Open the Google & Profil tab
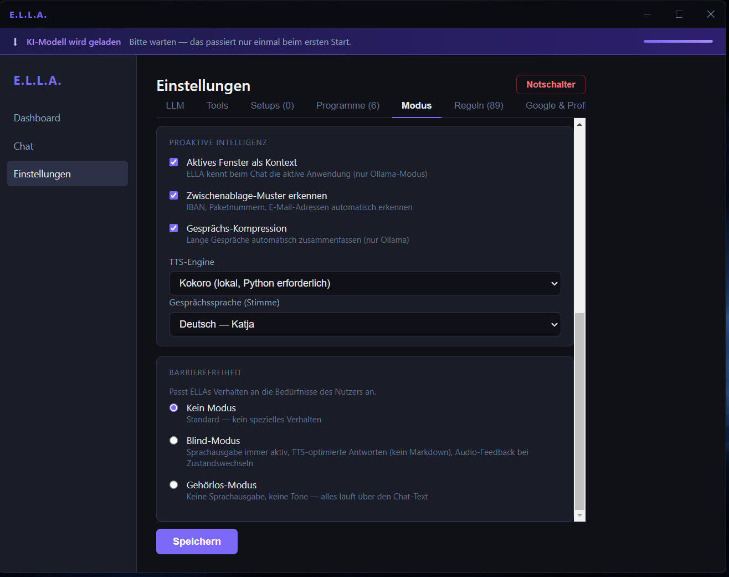 tap(555, 105)
